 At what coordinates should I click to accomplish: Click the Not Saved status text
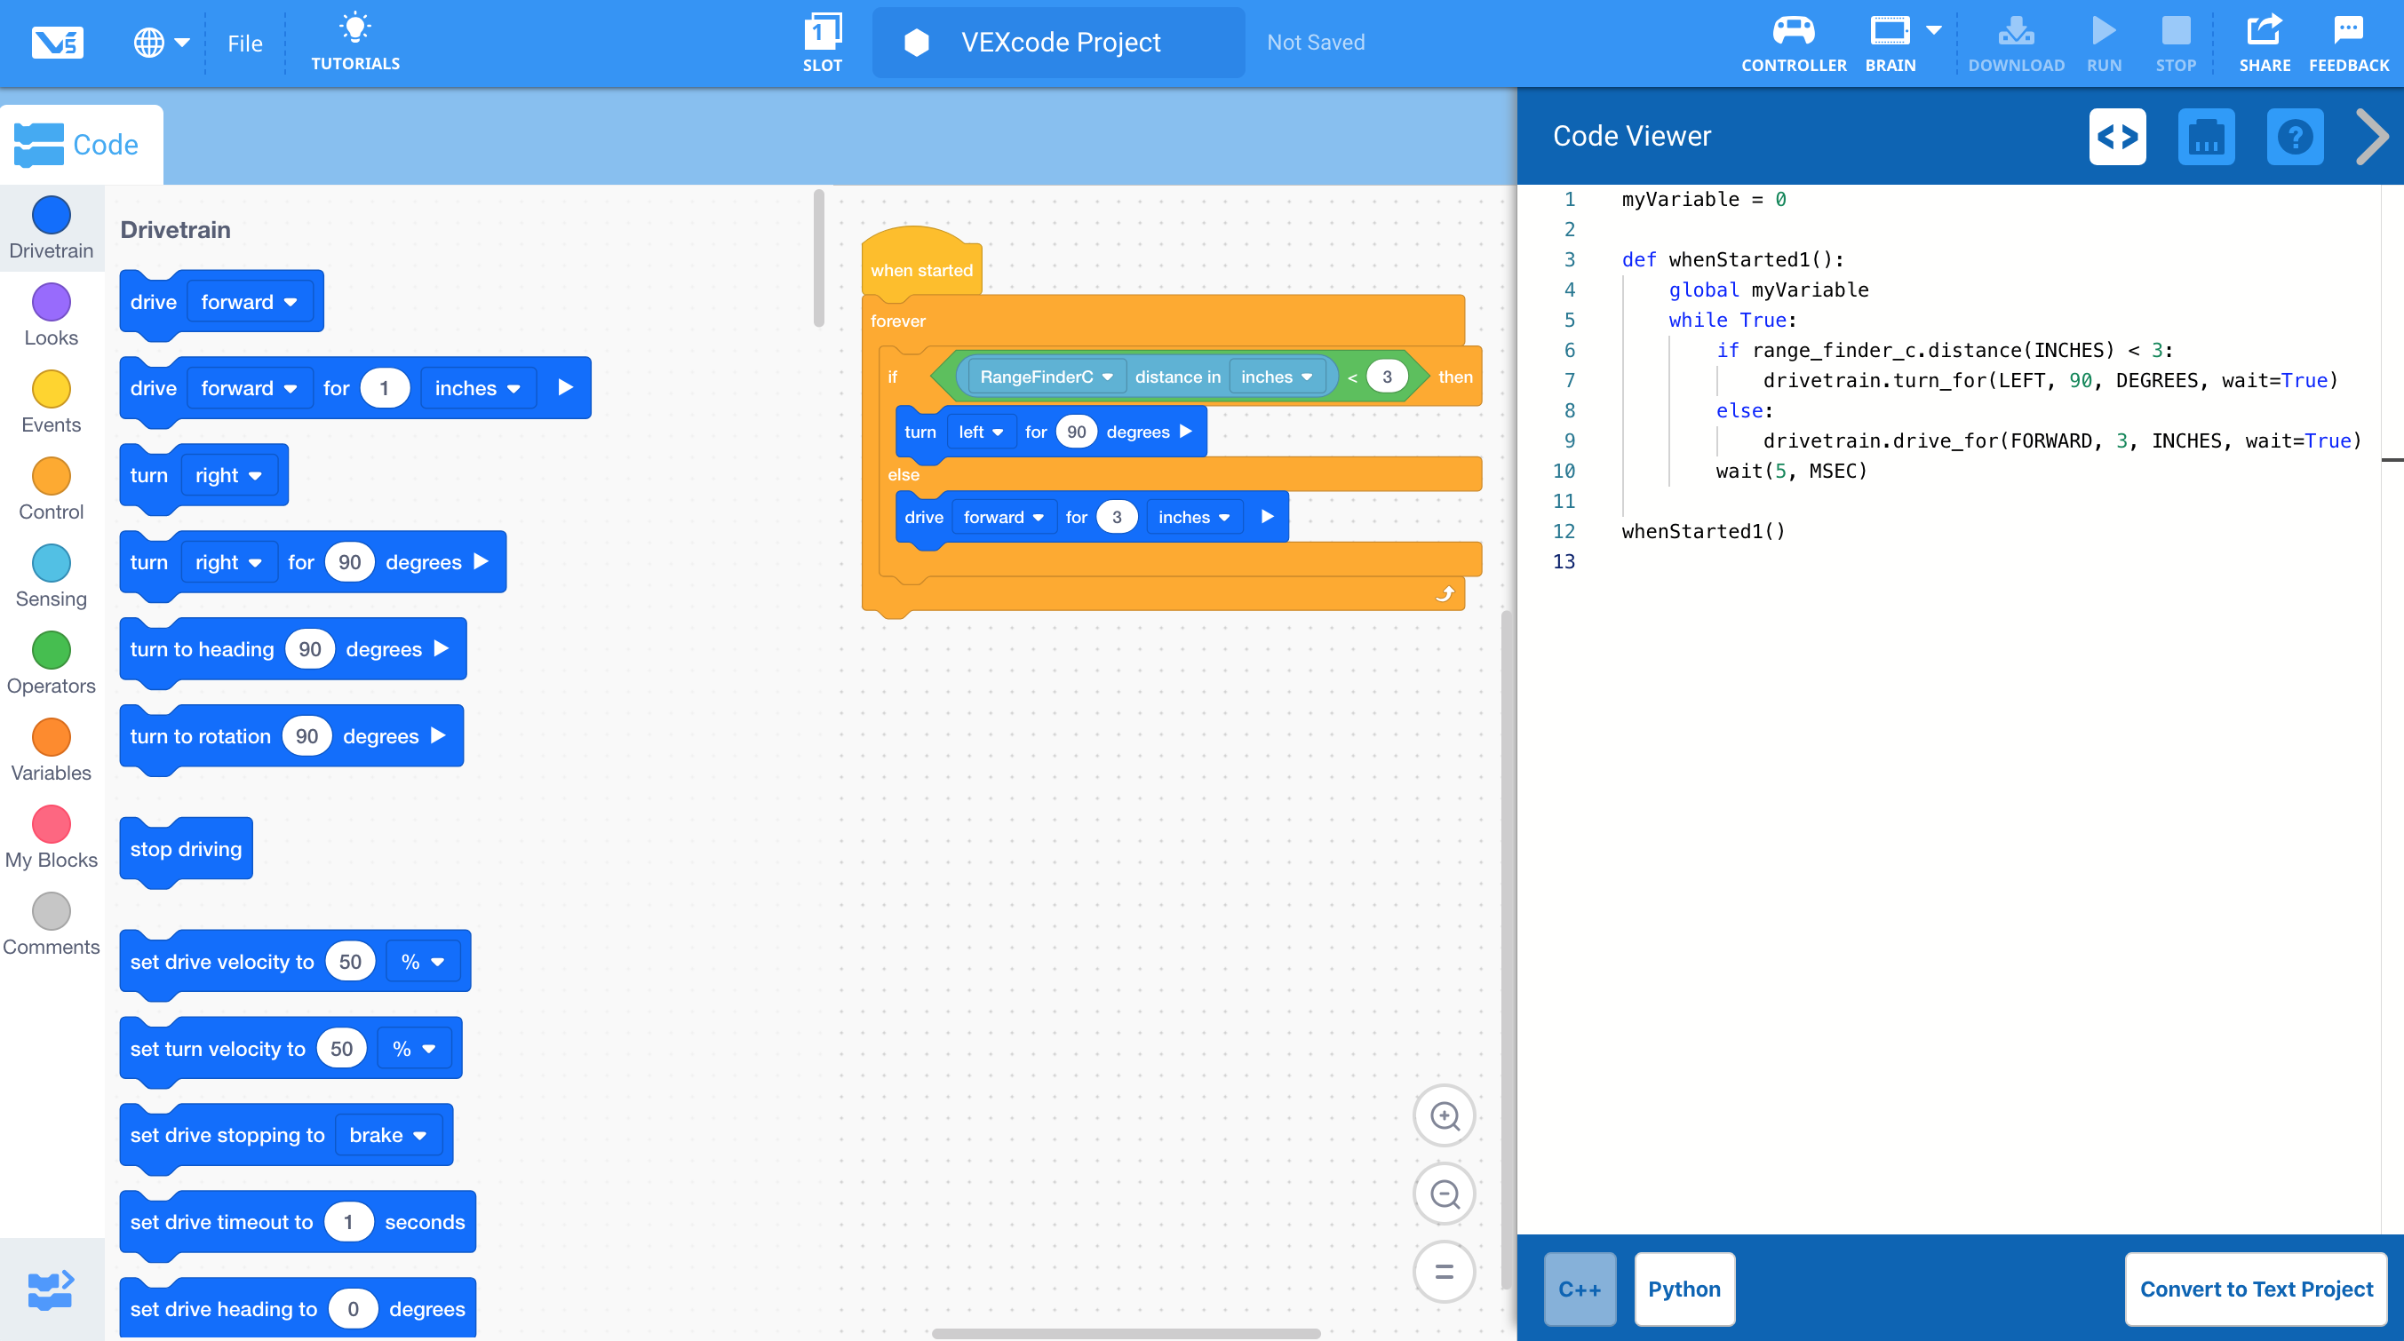click(1315, 43)
